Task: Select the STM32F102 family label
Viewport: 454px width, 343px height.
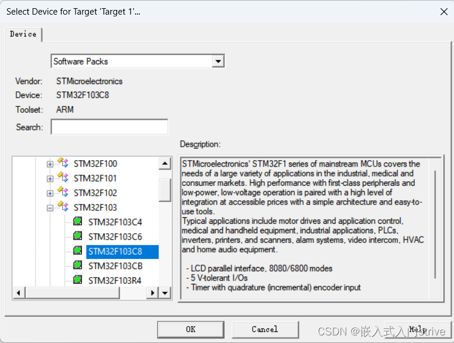Action: (95, 193)
